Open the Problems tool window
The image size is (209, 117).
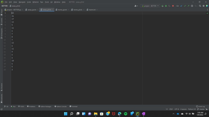tap(31, 106)
